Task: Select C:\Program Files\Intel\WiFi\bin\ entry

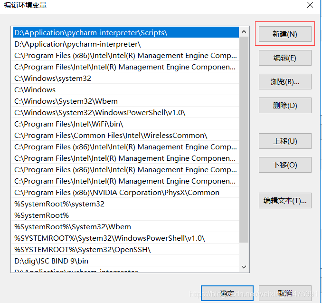Action: (x=126, y=124)
